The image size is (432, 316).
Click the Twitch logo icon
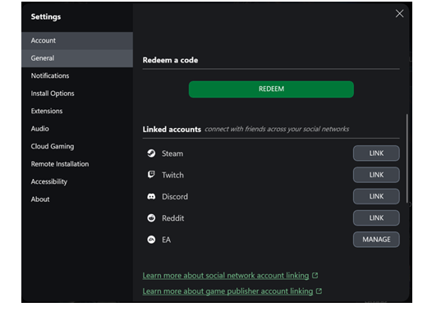click(151, 175)
